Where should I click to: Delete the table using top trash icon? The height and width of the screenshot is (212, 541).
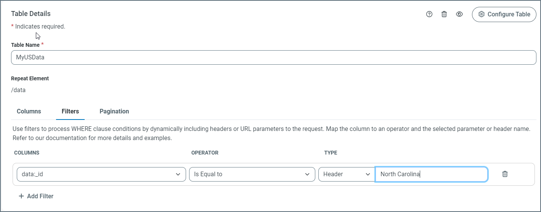click(x=444, y=14)
